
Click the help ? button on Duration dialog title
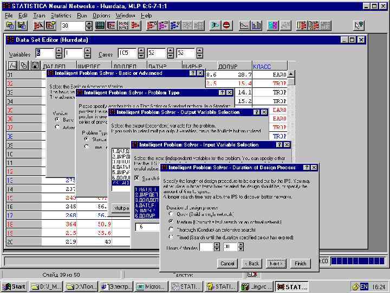tap(306, 168)
